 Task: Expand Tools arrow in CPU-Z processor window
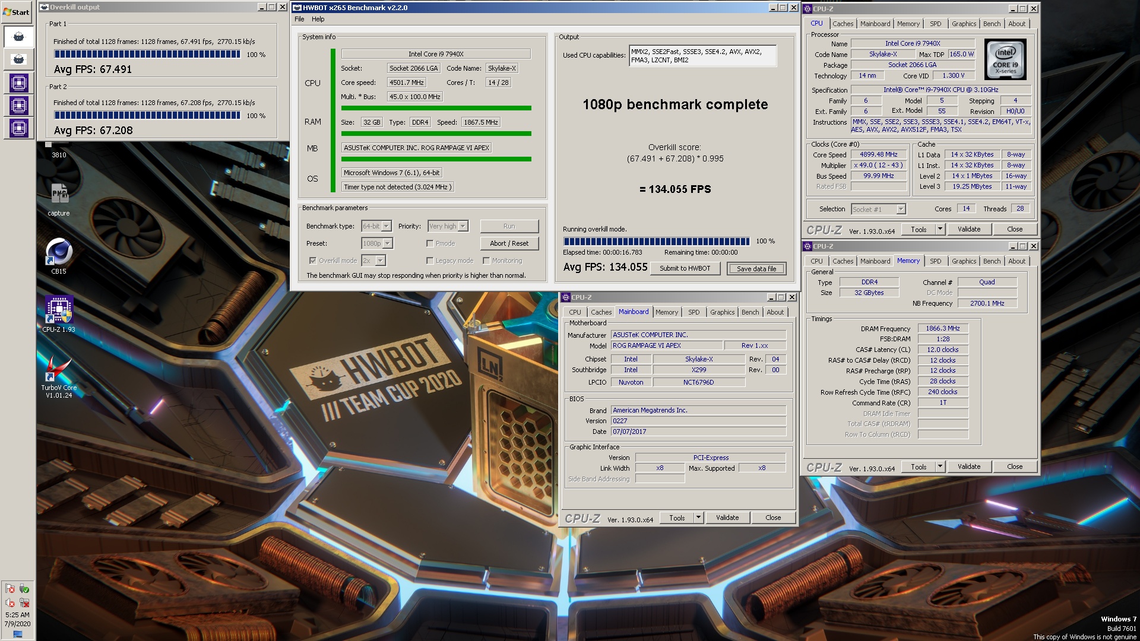[x=940, y=229]
